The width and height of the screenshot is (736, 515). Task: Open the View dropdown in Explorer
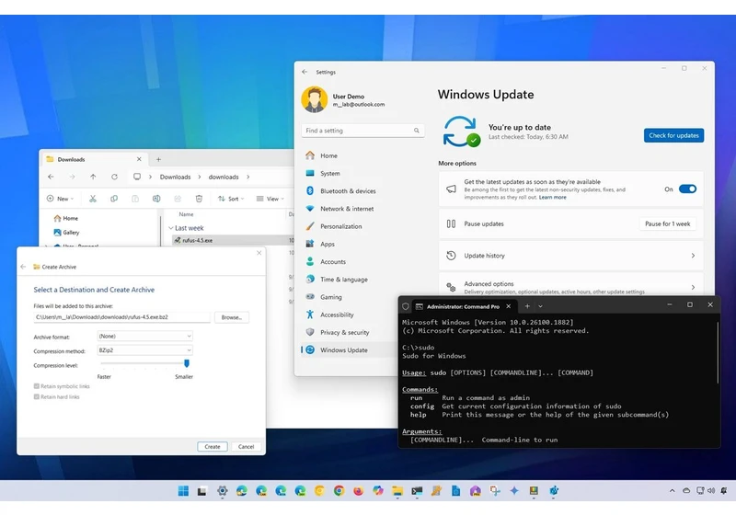click(x=270, y=199)
